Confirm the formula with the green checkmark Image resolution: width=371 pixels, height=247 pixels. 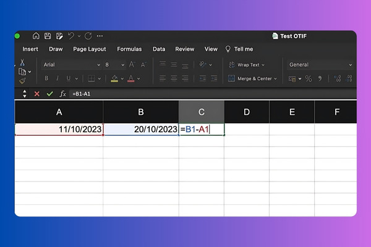49,94
